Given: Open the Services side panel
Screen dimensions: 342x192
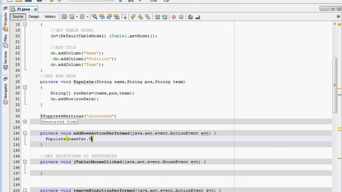Looking at the screenshot, I should pos(5,60).
